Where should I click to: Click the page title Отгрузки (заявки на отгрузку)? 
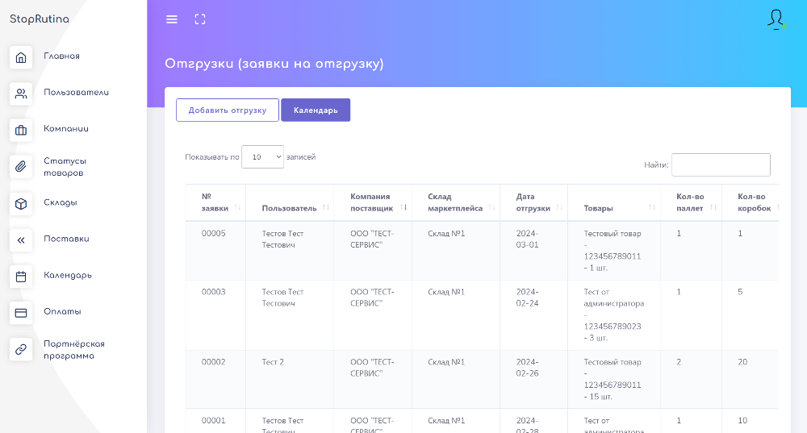tap(274, 64)
